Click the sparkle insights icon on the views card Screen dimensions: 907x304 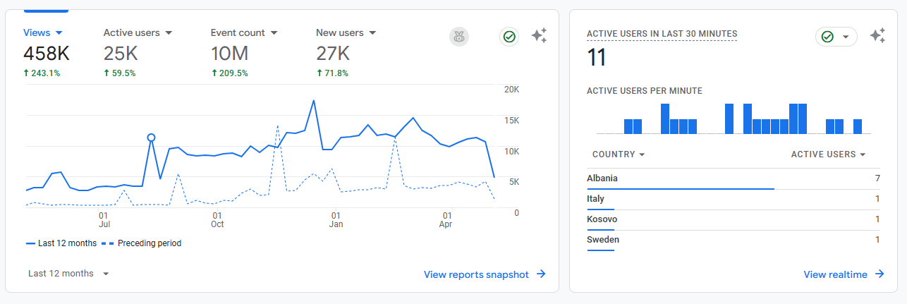point(539,36)
